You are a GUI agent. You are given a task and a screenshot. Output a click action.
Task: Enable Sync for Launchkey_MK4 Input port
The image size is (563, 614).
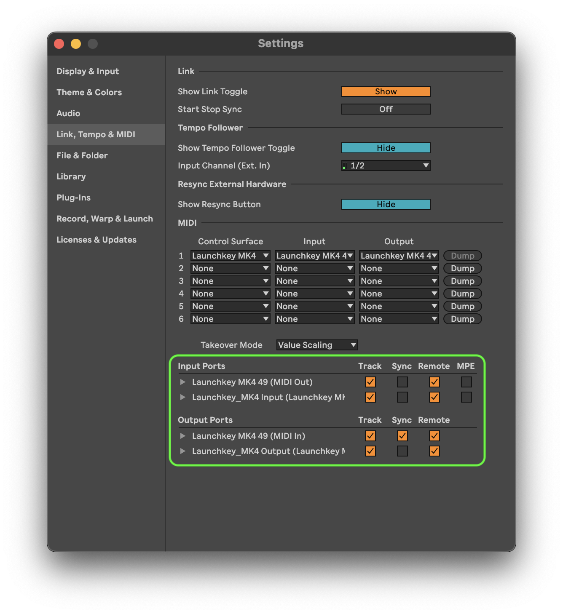[x=402, y=397]
